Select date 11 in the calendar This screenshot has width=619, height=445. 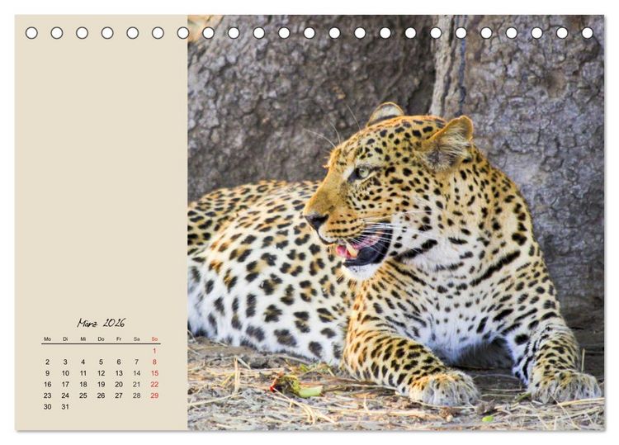coord(83,373)
